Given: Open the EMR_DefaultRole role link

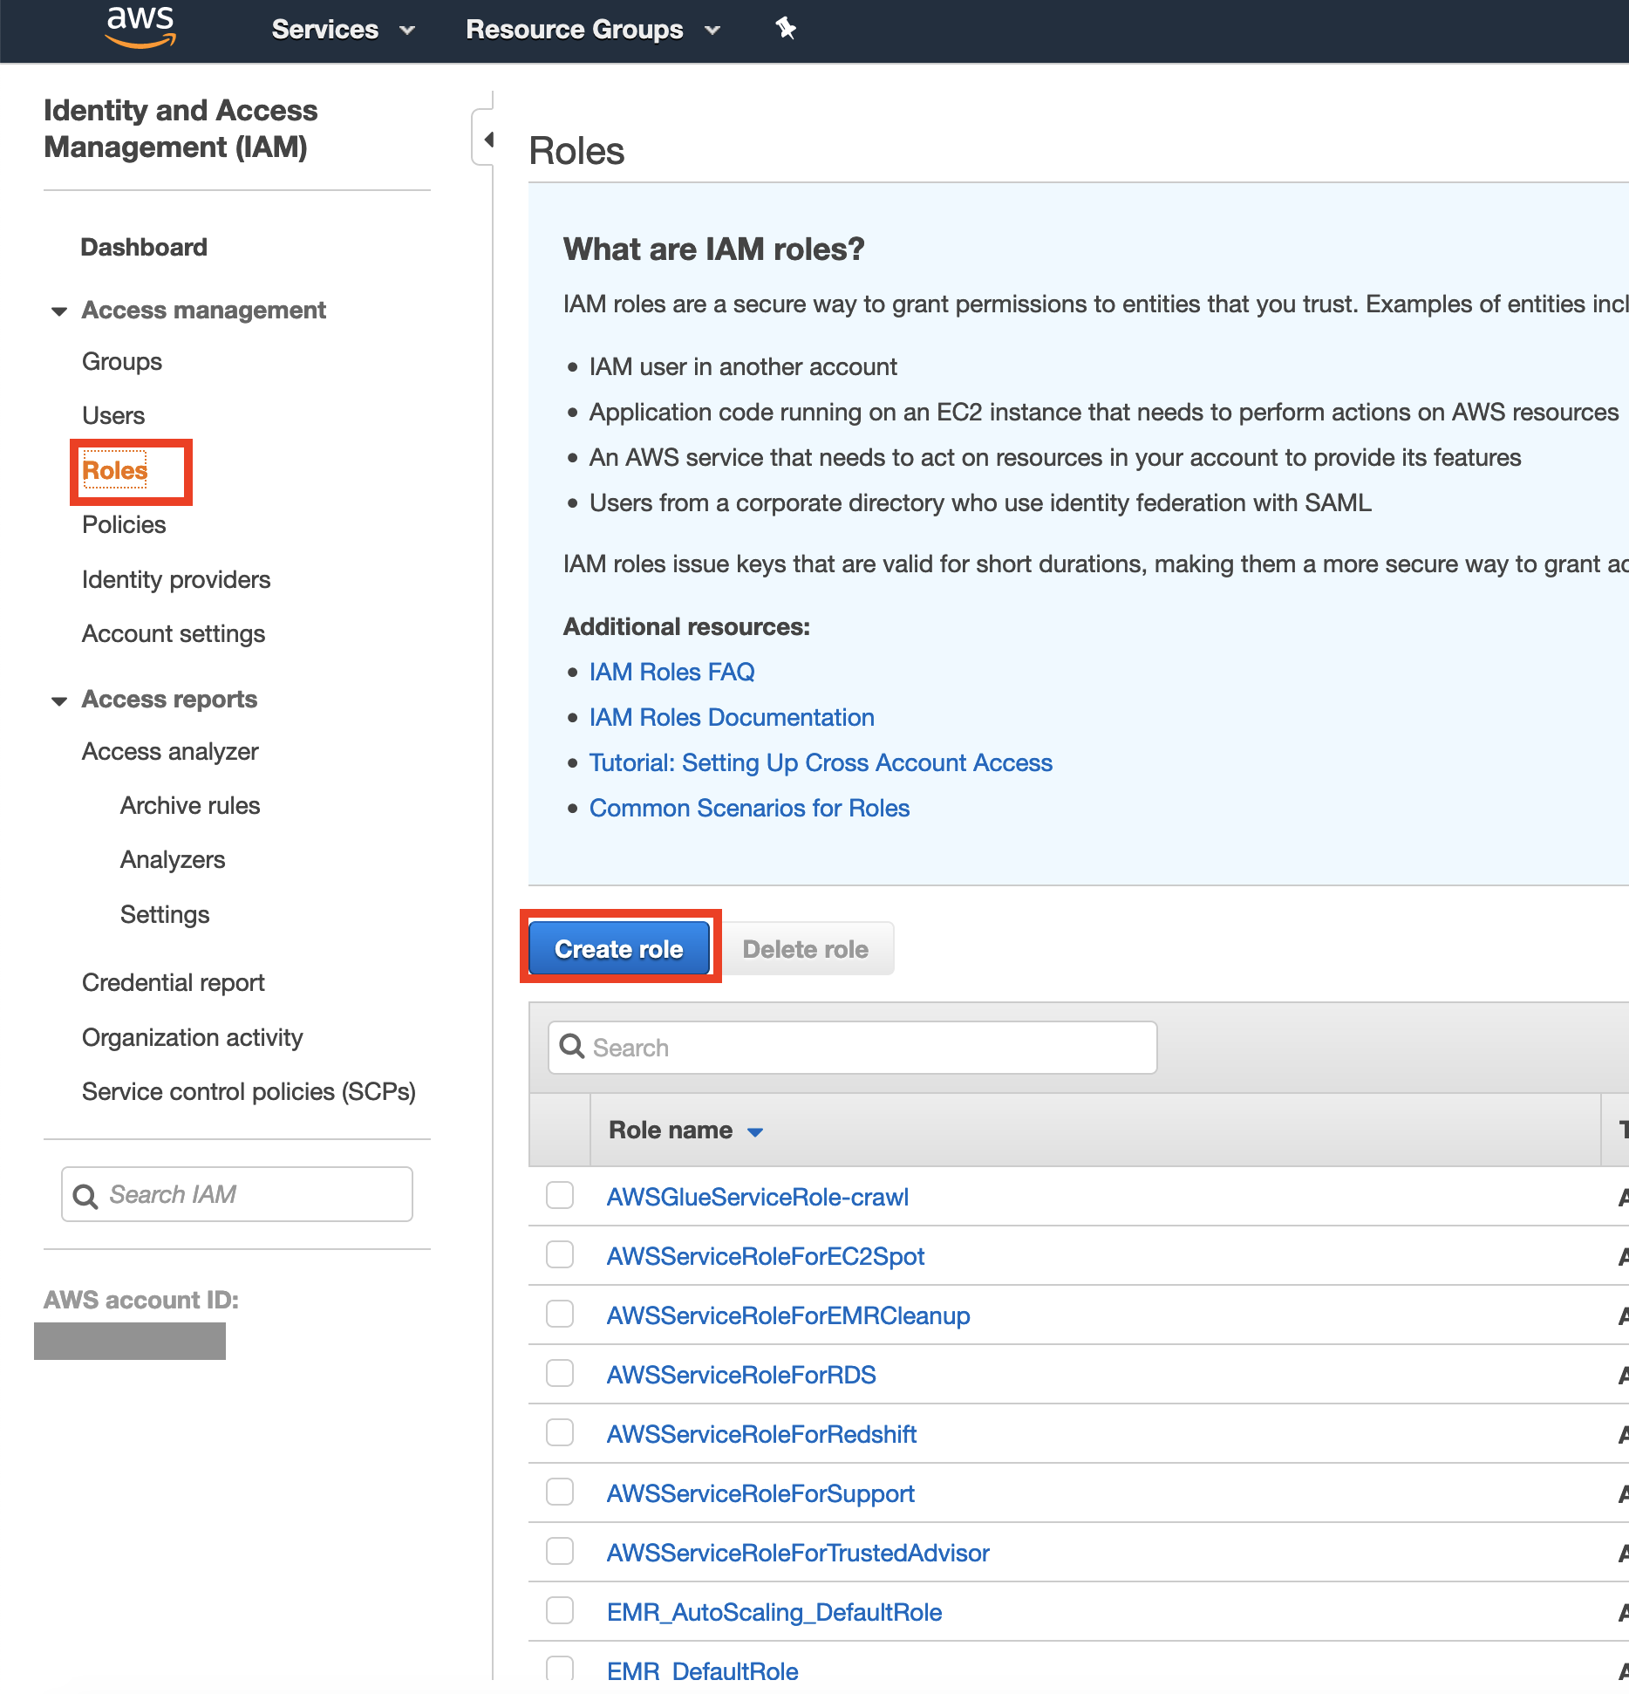Looking at the screenshot, I should 703,1671.
